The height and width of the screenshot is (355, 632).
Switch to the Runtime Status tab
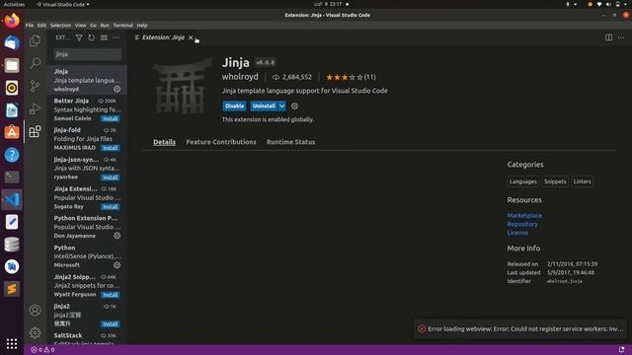click(x=290, y=142)
